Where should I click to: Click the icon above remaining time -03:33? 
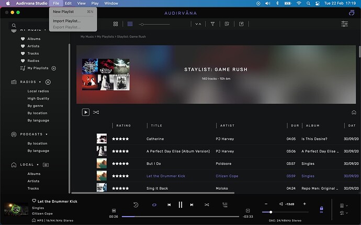(247, 210)
